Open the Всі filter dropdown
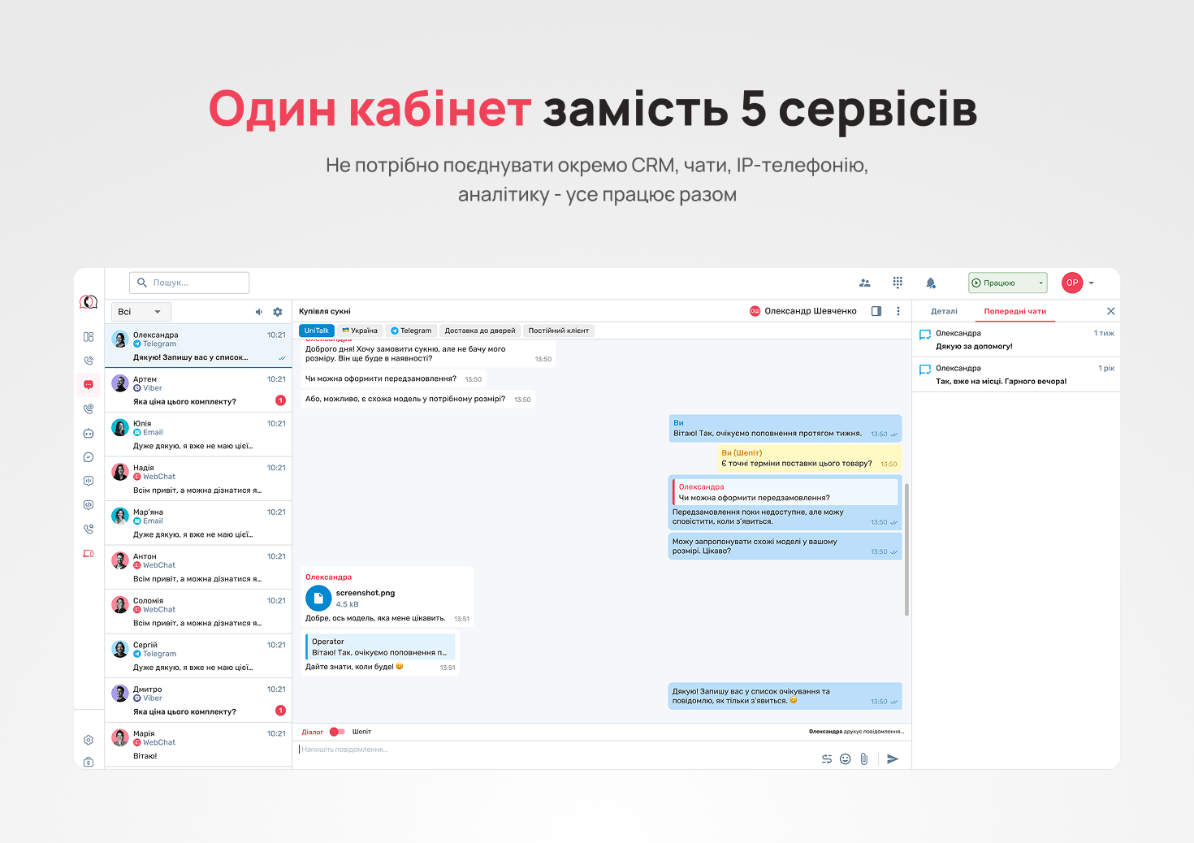 (x=141, y=312)
